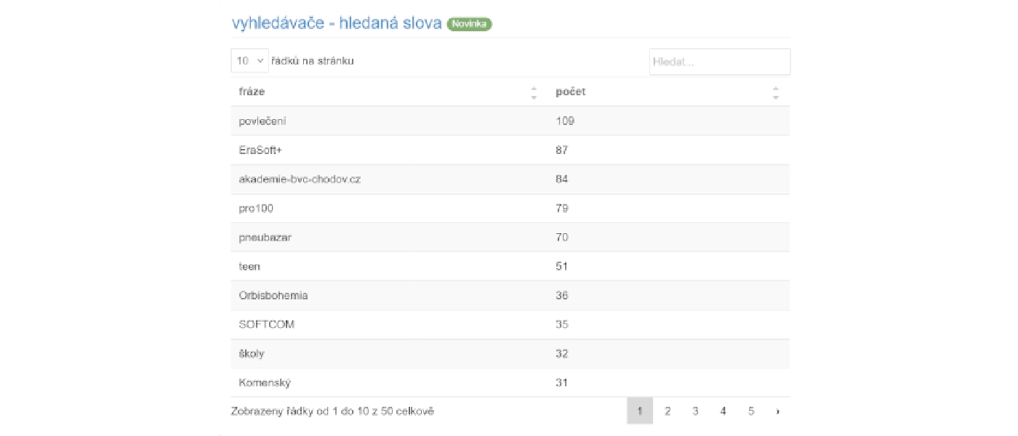Select the EraSoft+ row
Viewport: 1018px width, 436px height.
(x=510, y=150)
